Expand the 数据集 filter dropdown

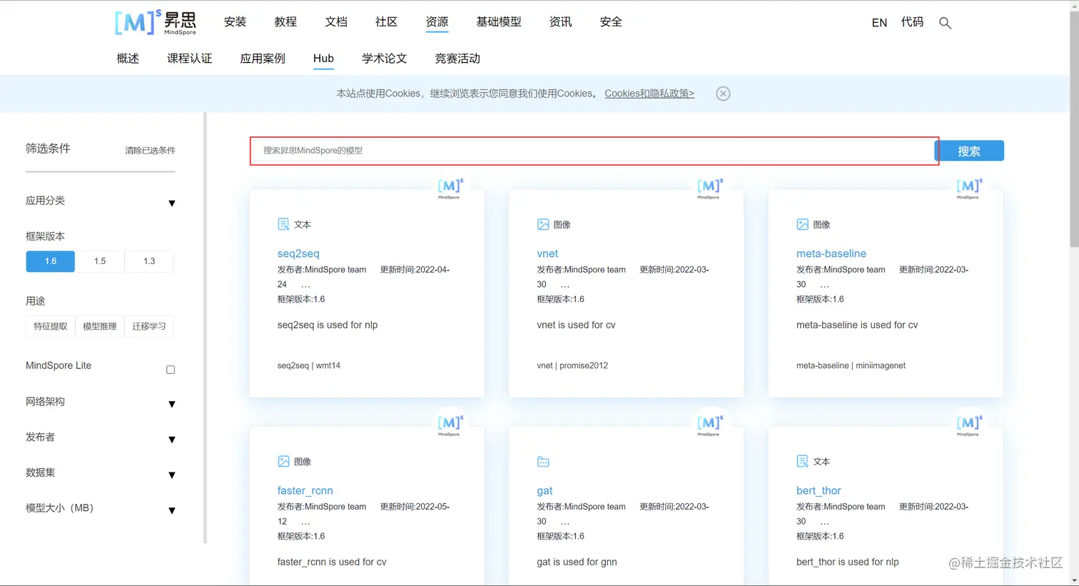[172, 475]
